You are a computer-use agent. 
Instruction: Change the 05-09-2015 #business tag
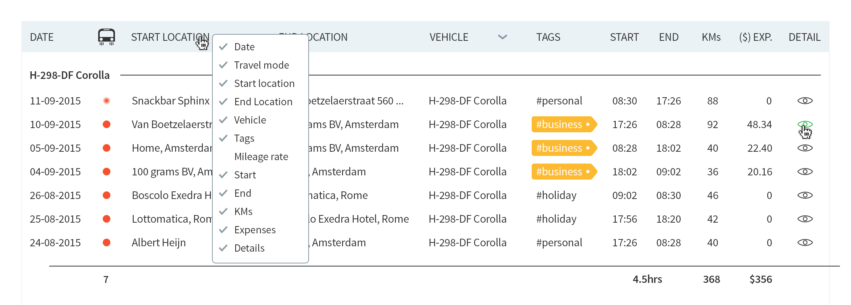point(563,148)
